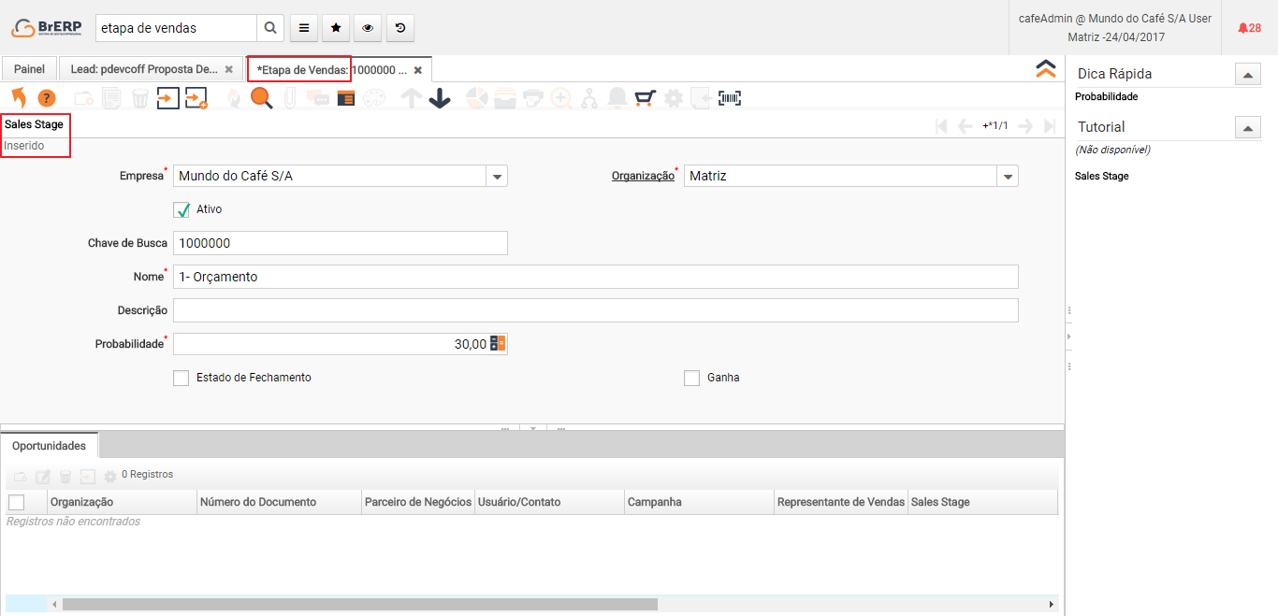Open the favorites star icon

(x=336, y=28)
